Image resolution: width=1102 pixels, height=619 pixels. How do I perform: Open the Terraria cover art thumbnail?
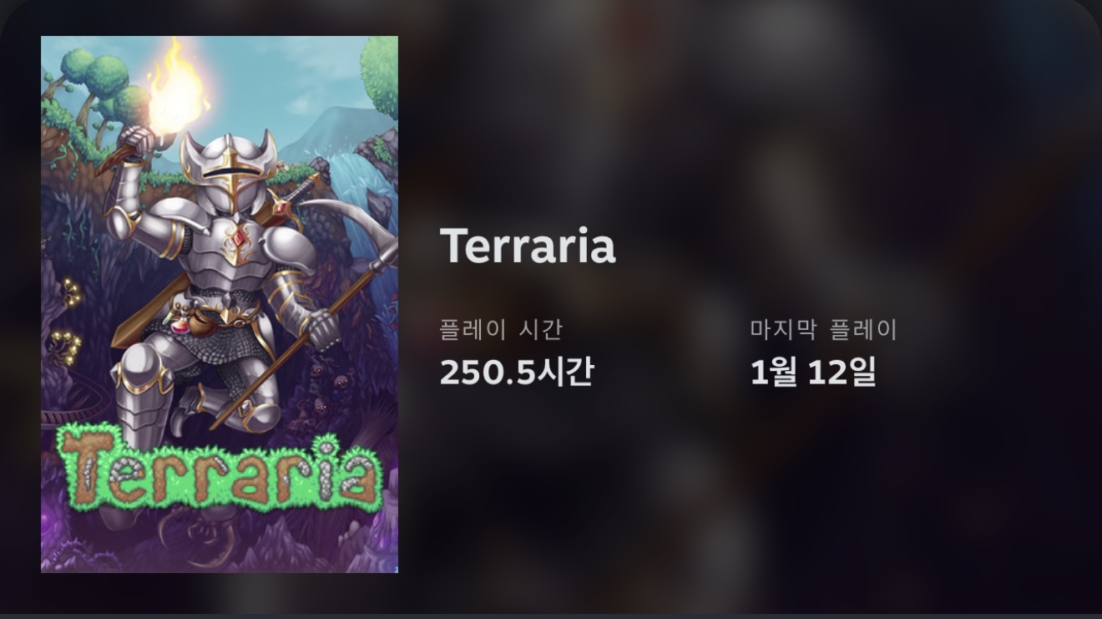tap(220, 304)
